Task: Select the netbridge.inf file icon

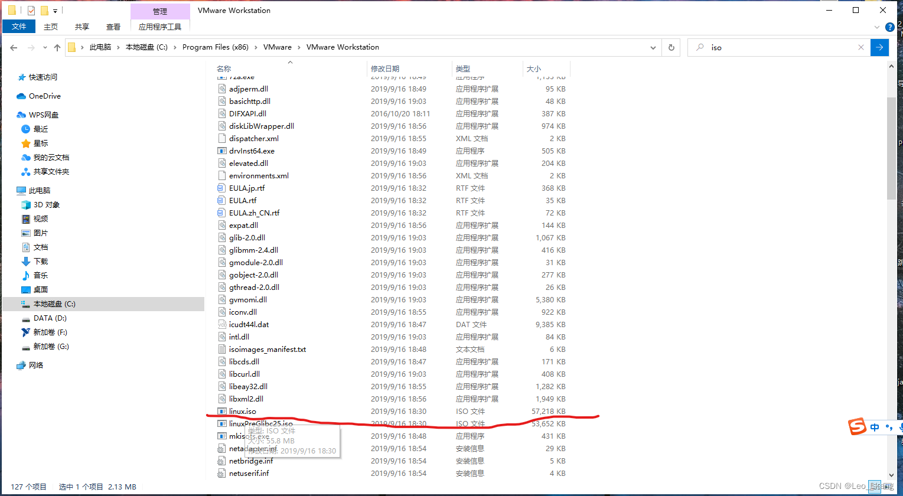Action: 222,461
